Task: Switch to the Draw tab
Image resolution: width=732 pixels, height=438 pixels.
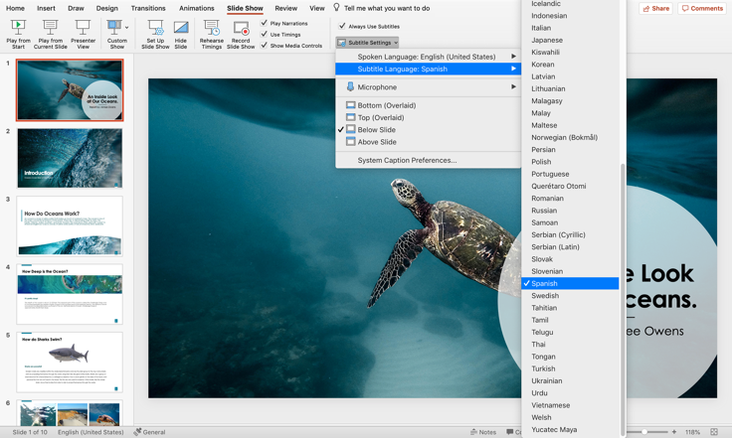Action: point(76,8)
